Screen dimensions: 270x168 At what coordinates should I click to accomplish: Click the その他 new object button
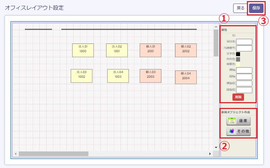(x=238, y=131)
